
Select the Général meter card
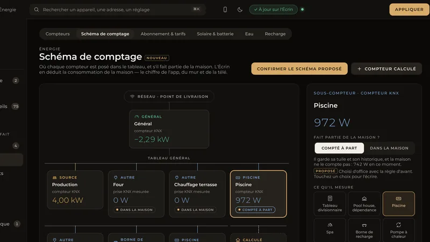(x=169, y=129)
